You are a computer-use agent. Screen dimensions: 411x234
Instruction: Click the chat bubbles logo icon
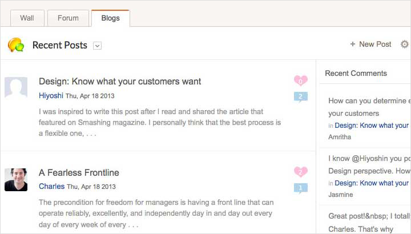click(x=15, y=45)
